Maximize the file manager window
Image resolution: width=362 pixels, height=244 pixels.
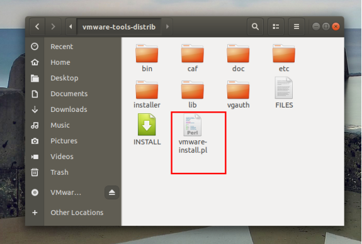coord(326,27)
